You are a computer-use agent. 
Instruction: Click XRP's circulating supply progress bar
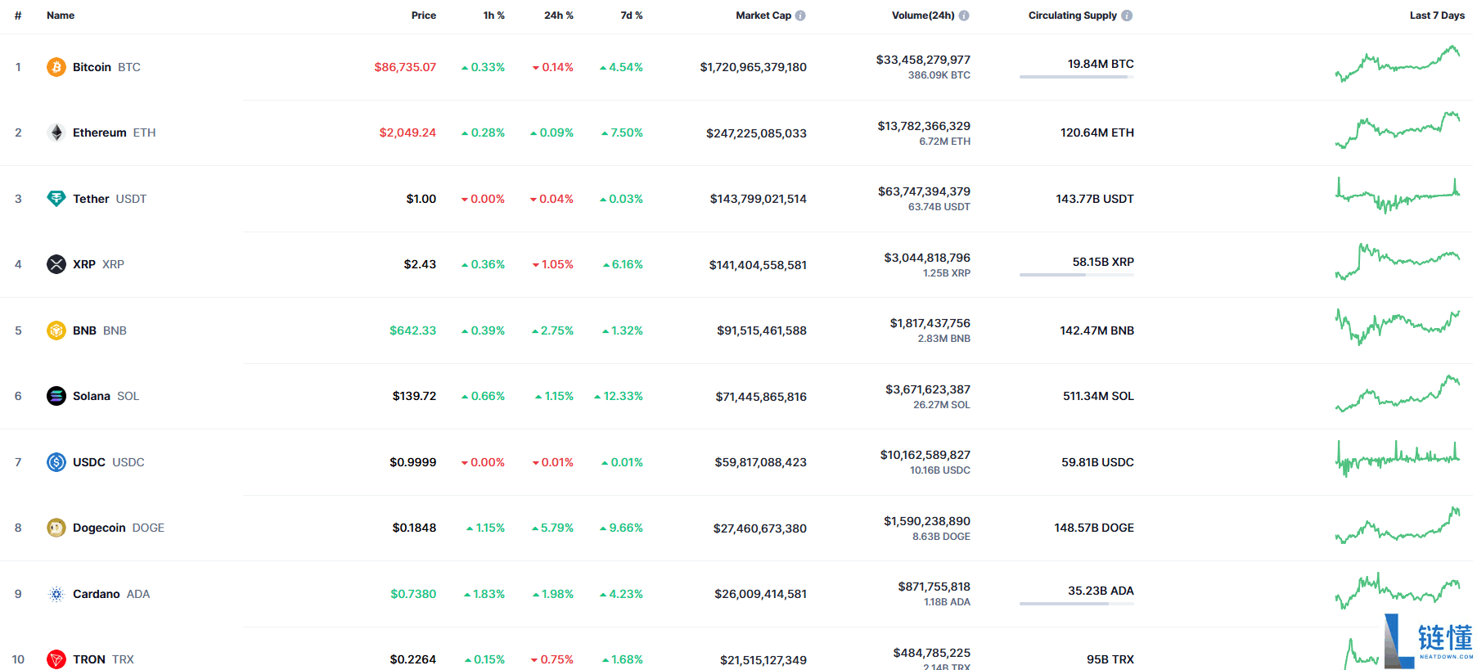tap(1077, 275)
